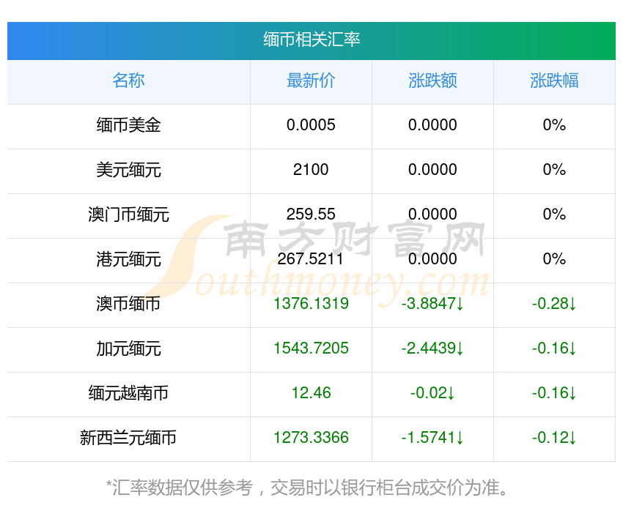This screenshot has height=511, width=623.
Task: Click the change amount -0.02↓
Action: (x=432, y=393)
